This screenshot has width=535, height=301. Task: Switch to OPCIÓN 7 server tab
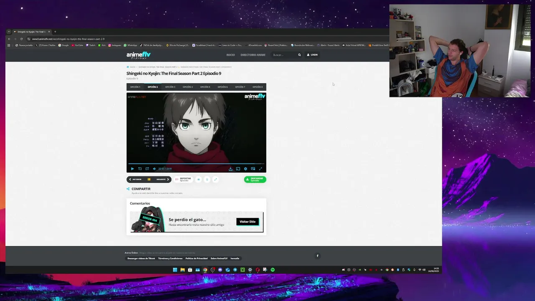pyautogui.click(x=240, y=87)
